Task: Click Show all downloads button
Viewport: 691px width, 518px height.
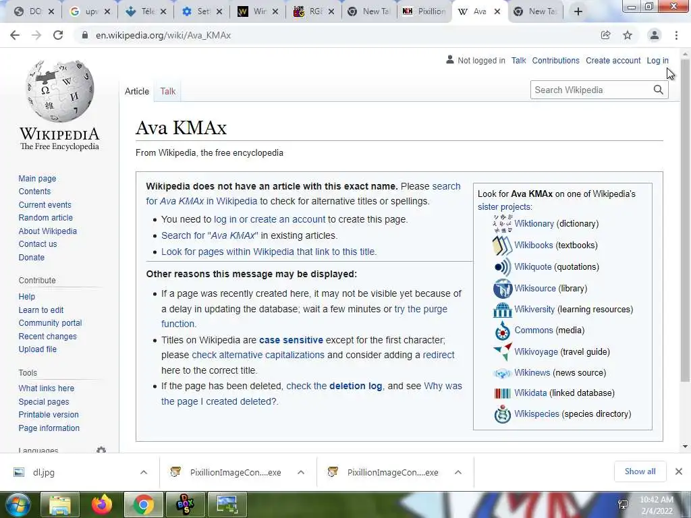Action: point(640,471)
